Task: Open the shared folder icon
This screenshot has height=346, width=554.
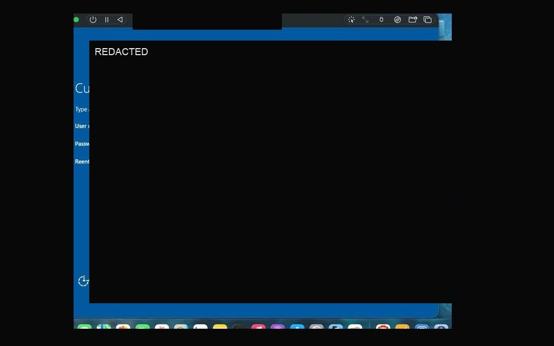Action: (x=413, y=20)
